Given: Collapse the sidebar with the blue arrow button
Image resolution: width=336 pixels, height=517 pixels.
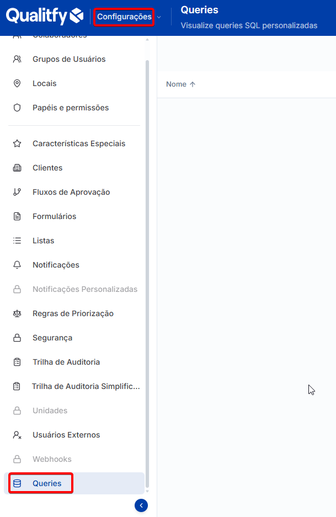Looking at the screenshot, I should point(141,505).
